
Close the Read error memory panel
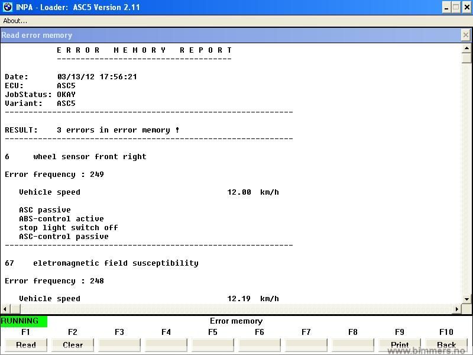point(466,35)
